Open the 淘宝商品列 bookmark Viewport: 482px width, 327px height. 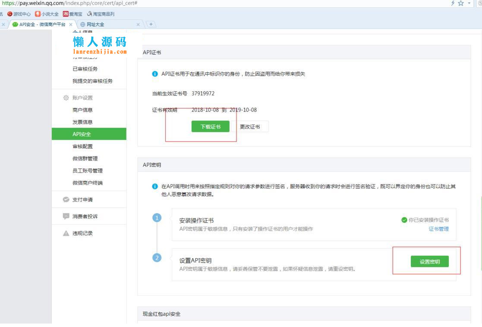(x=101, y=14)
